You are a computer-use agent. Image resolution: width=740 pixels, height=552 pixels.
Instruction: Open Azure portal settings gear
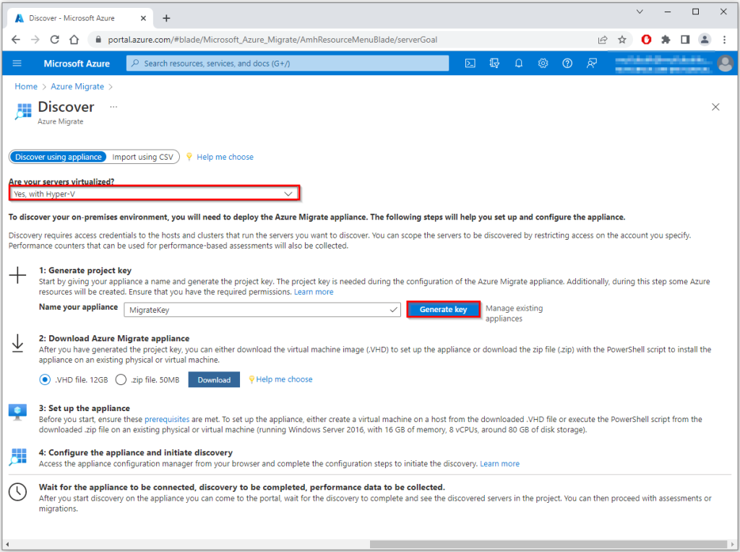543,64
